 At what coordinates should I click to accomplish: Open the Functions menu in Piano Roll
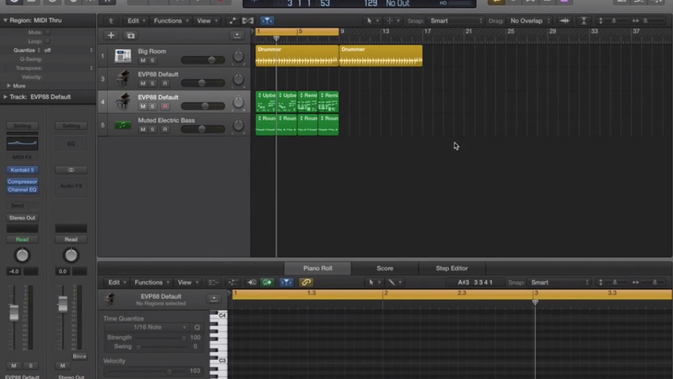tap(148, 282)
